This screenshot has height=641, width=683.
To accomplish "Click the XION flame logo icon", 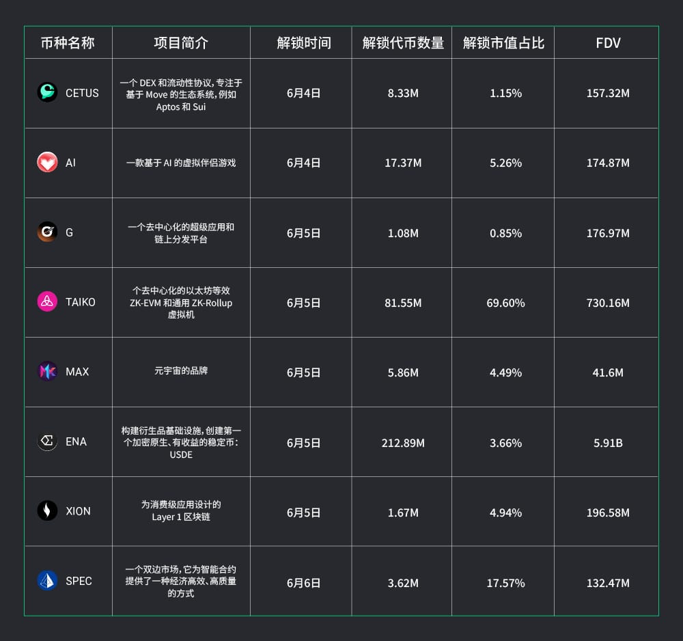I will [x=47, y=511].
